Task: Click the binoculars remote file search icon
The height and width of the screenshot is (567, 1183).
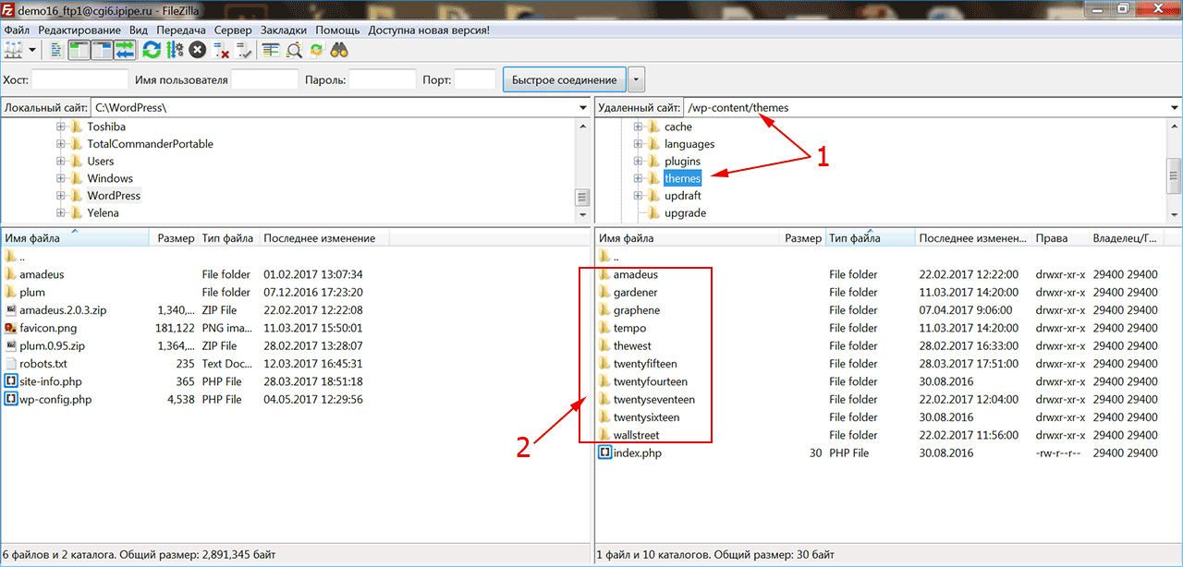Action: (339, 50)
